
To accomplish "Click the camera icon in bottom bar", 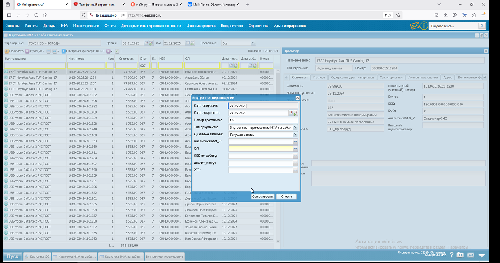I will [x=460, y=255].
